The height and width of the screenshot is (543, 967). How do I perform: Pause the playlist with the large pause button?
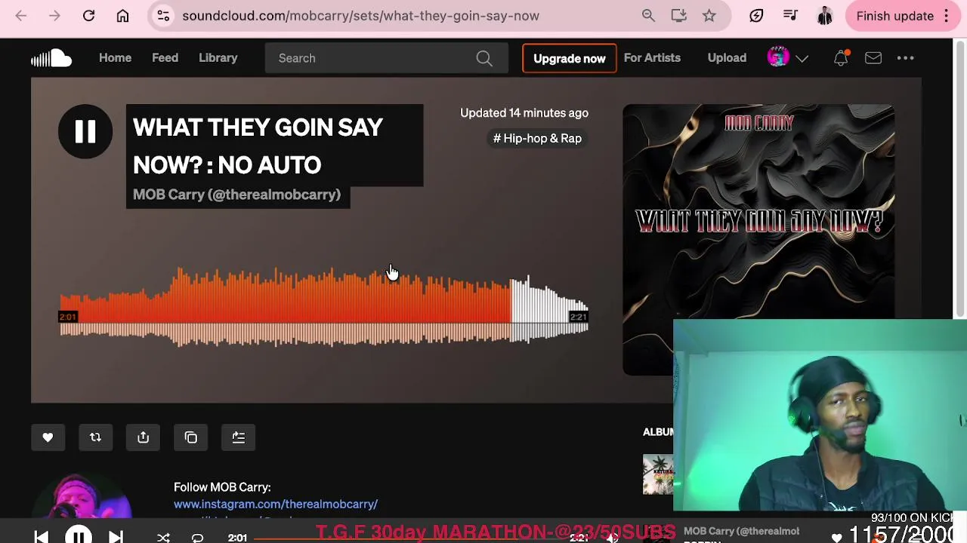tap(85, 132)
